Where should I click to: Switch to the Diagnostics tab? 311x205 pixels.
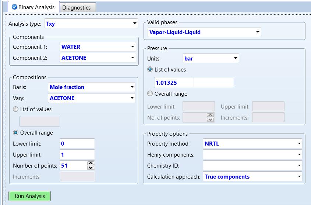click(76, 7)
